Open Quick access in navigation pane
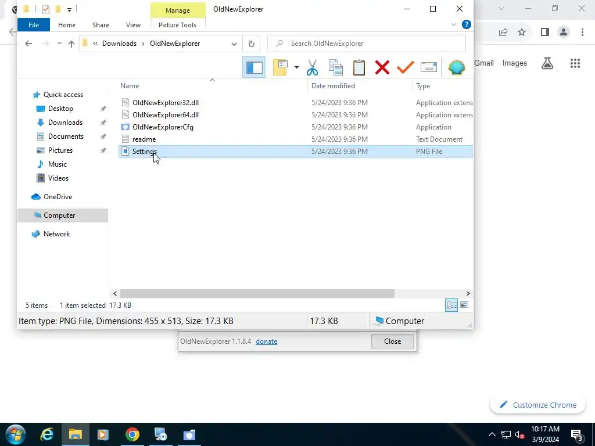This screenshot has width=595, height=446. [63, 95]
